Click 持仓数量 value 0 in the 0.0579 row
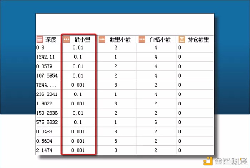This screenshot has height=168, width=250. (x=180, y=66)
